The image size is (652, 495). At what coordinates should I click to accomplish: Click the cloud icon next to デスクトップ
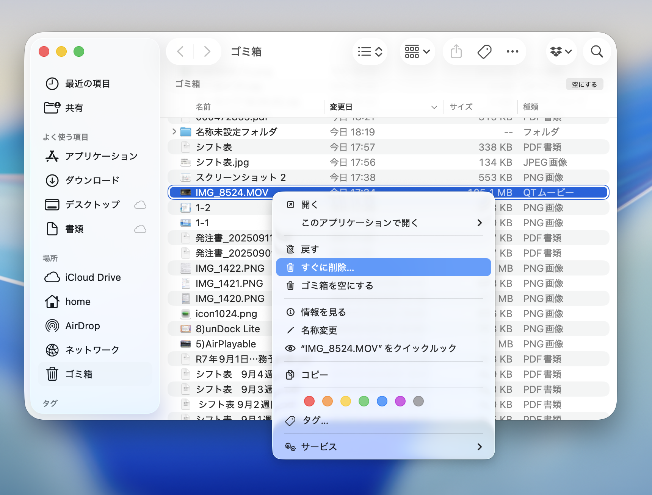pos(140,205)
